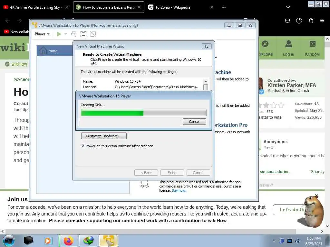Click wikiHow LOG IN person icon
This screenshot has width=330, height=247.
(x=288, y=44)
